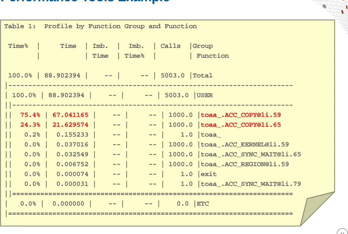Click the time value 0.006752

[x=72, y=164]
